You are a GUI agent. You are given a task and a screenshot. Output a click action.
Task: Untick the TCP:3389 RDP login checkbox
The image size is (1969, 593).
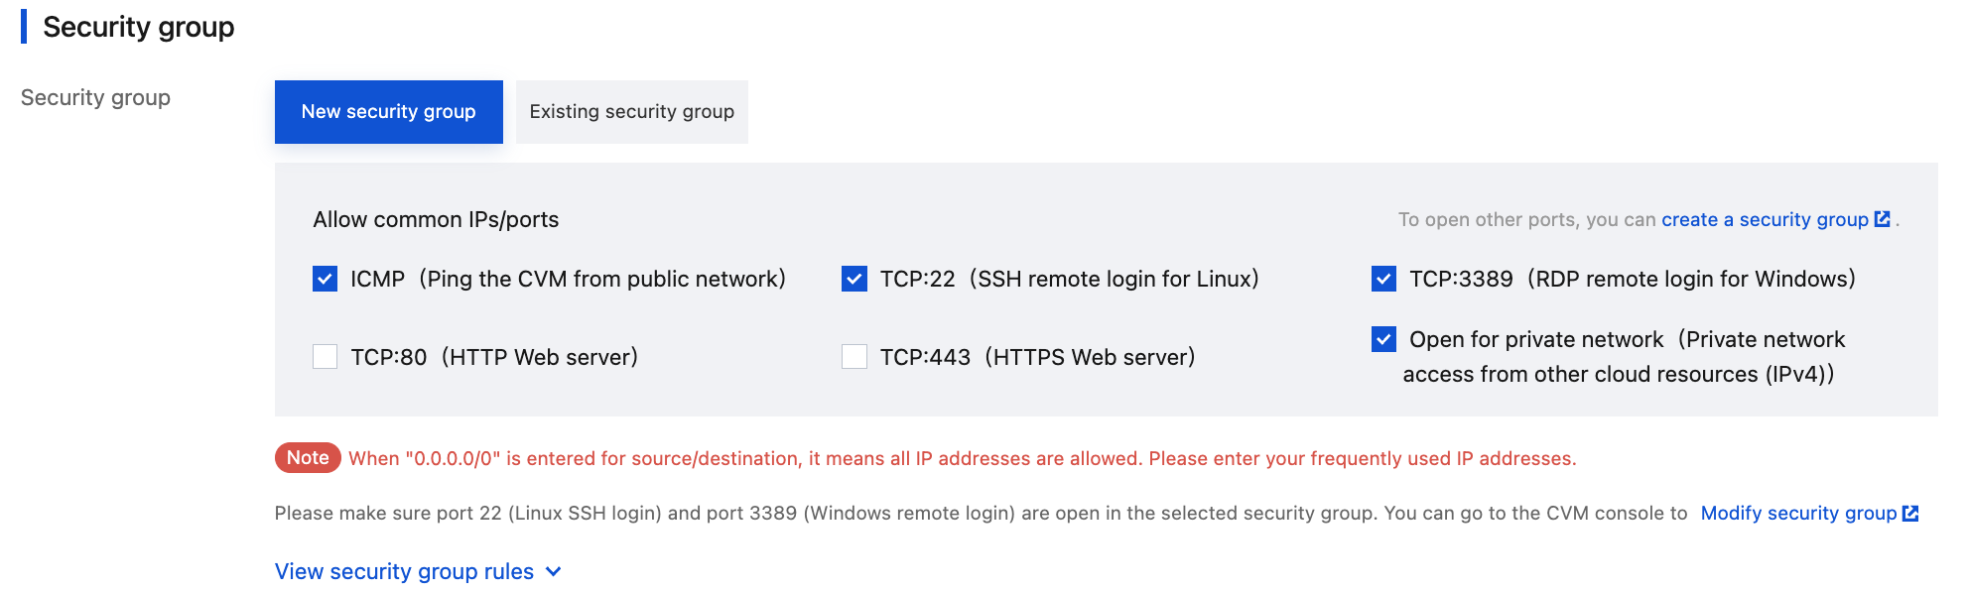[1383, 279]
